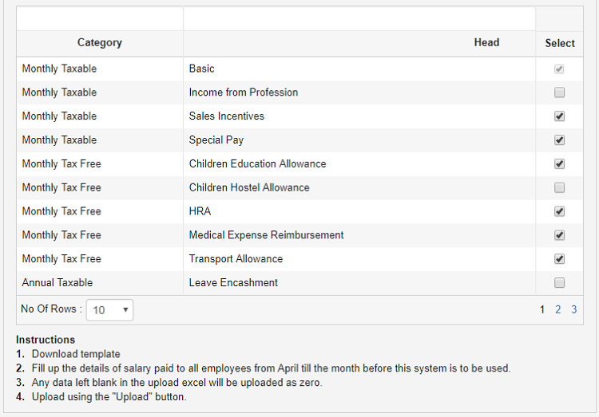Disable the Medical Expense Reimbursement checkbox
Screen dimensions: 599x417
(x=559, y=235)
